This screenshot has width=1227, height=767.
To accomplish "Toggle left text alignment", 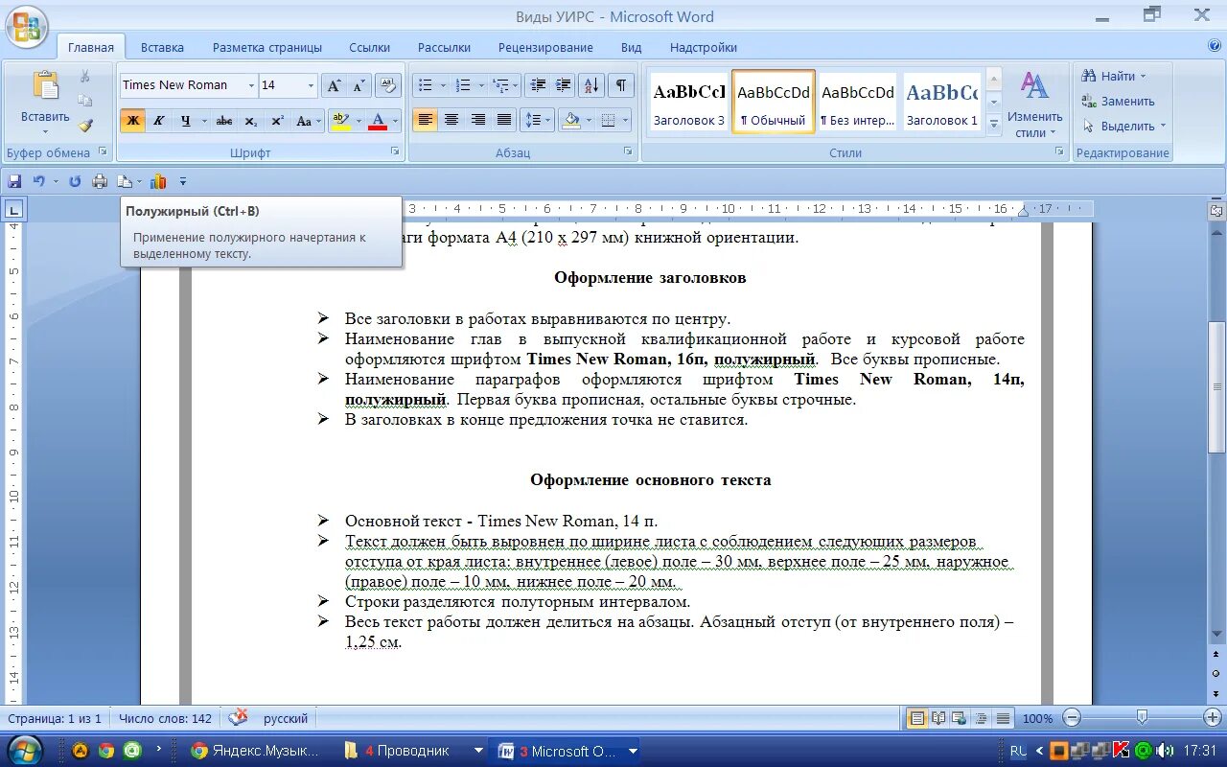I will 426,120.
